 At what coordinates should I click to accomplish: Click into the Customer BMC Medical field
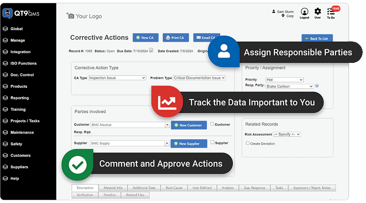coord(128,125)
